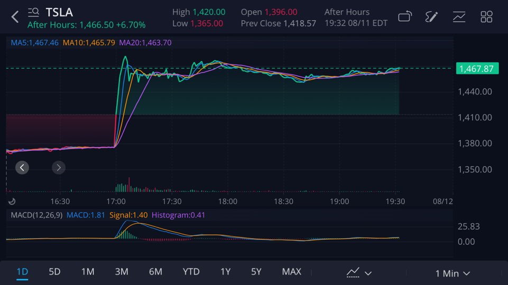Screen dimensions: 508x285
Task: Switch to the 6M timeframe
Action: click(x=155, y=272)
